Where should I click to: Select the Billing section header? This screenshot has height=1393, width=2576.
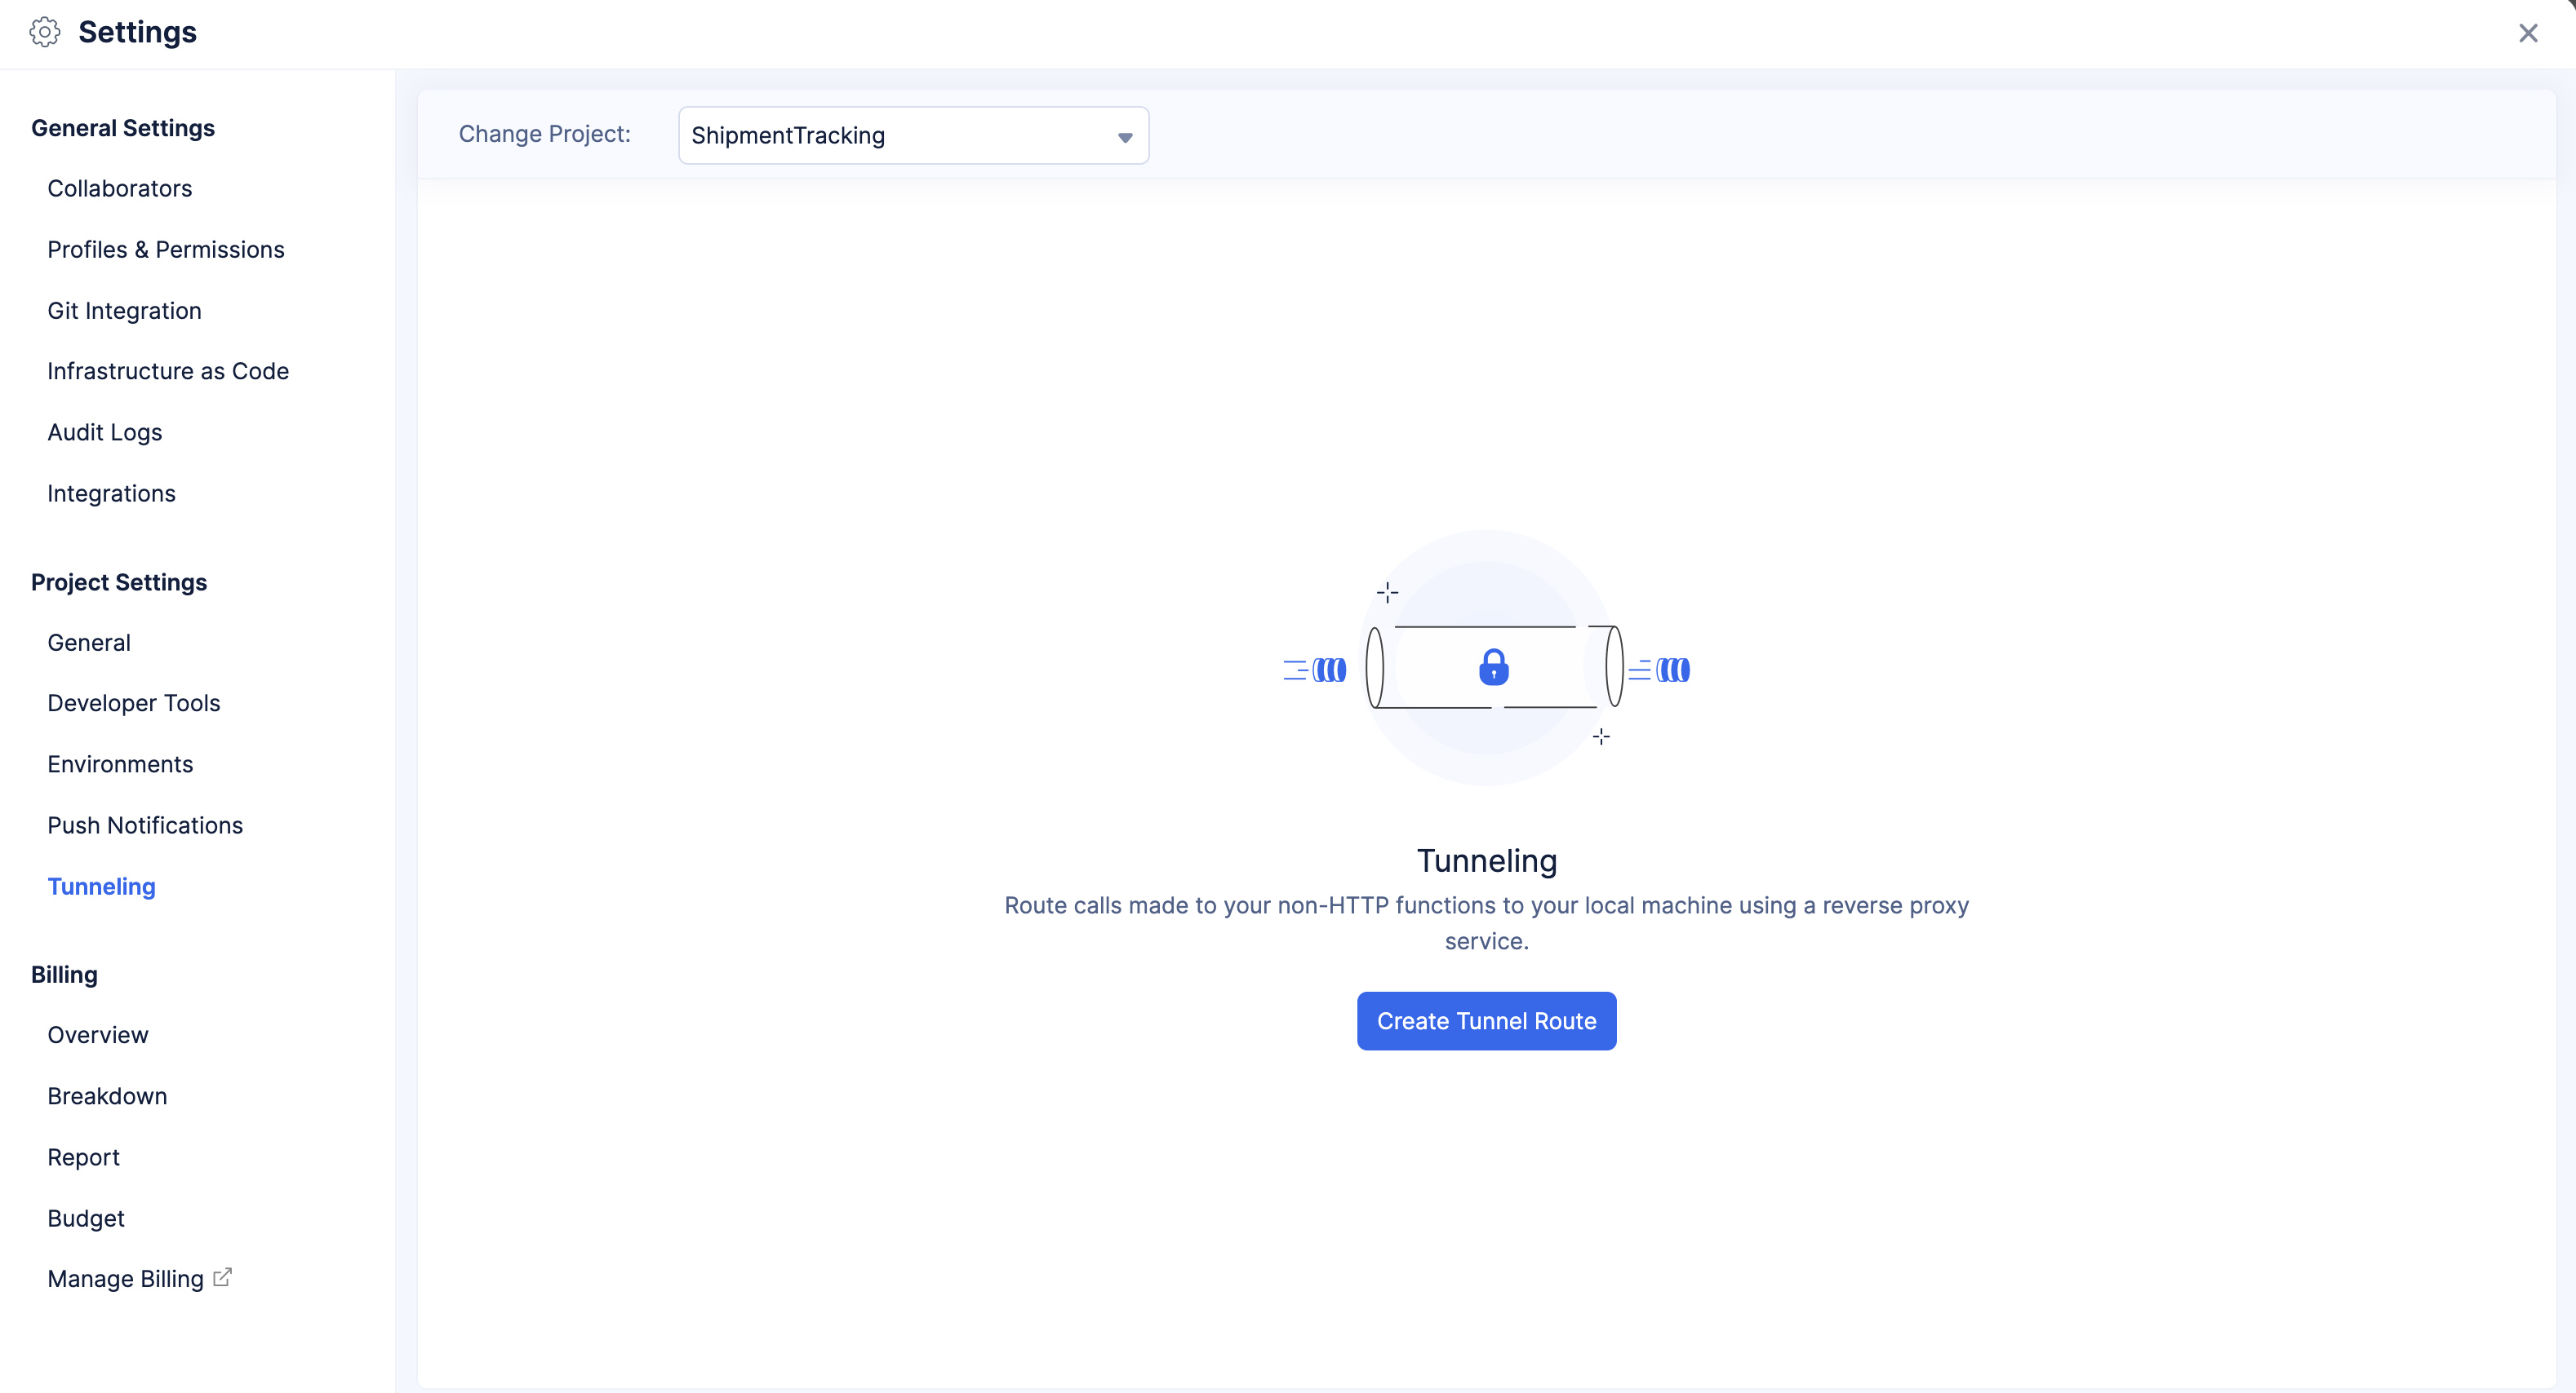(x=65, y=973)
